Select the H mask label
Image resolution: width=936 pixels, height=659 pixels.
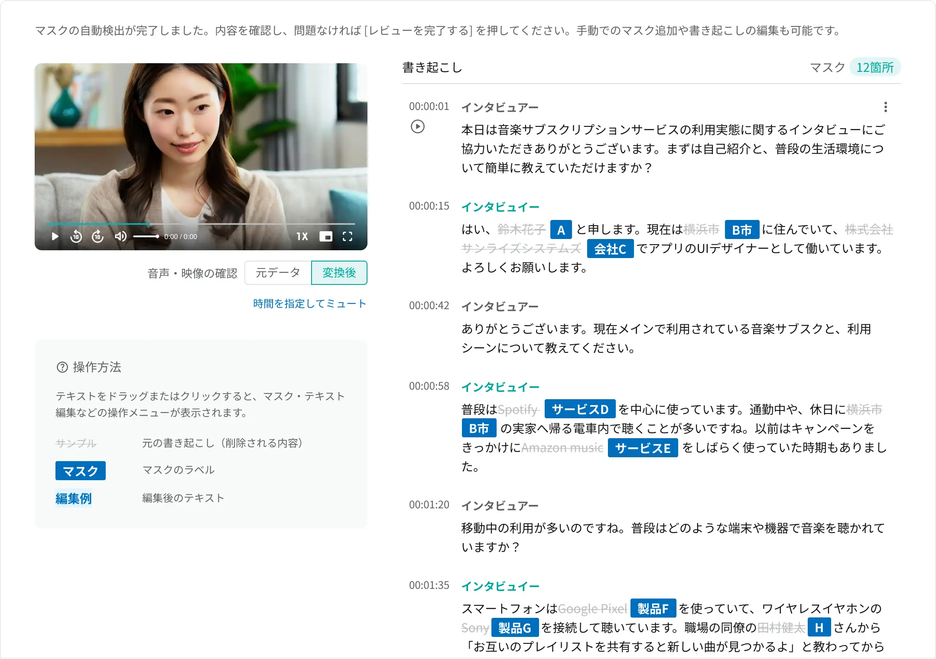pyautogui.click(x=819, y=627)
